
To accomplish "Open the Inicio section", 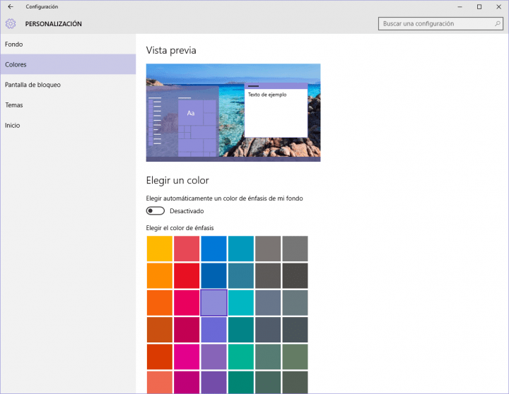I will 68,125.
